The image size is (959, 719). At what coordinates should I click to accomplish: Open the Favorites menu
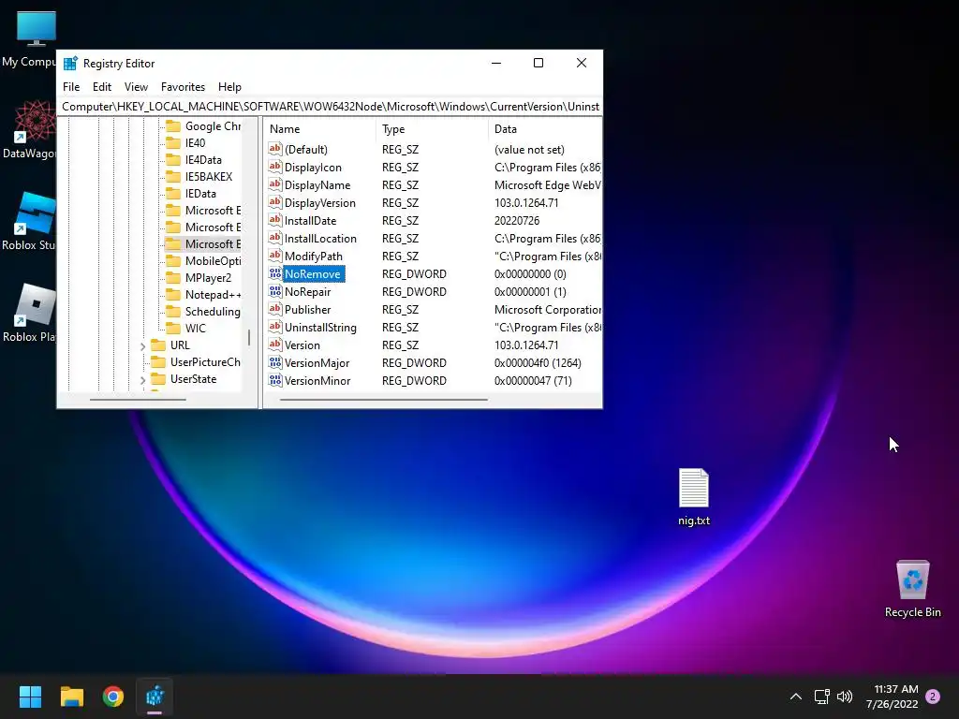pyautogui.click(x=183, y=87)
